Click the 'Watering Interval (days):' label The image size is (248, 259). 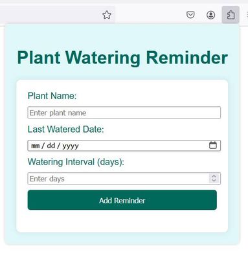(76, 162)
